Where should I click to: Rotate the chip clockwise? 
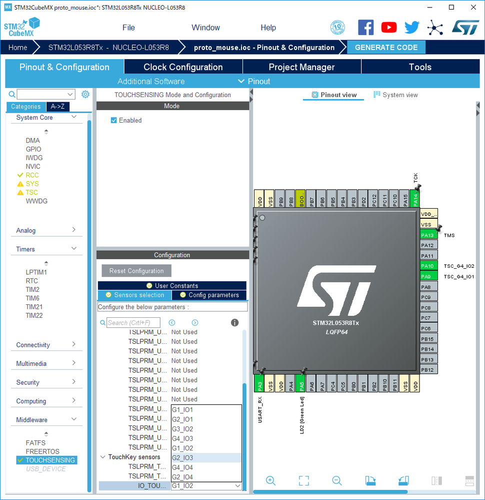pos(370,480)
